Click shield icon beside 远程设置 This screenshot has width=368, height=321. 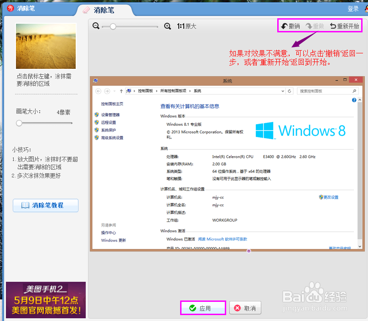click(x=97, y=122)
